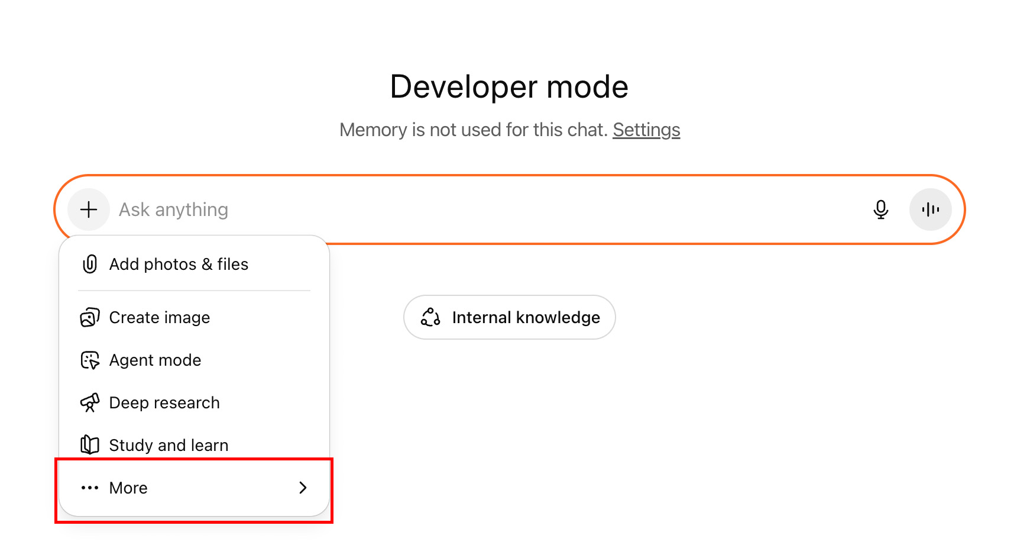Click the Study and learn book icon
1030x548 pixels.
click(x=89, y=444)
